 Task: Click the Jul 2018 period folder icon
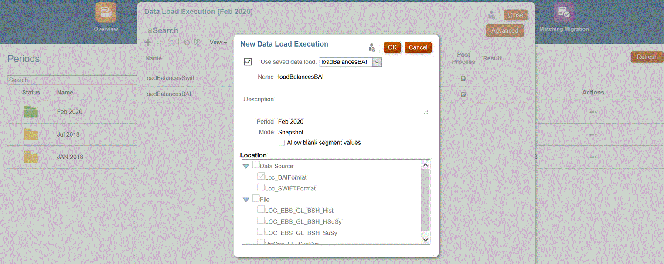[x=31, y=134]
